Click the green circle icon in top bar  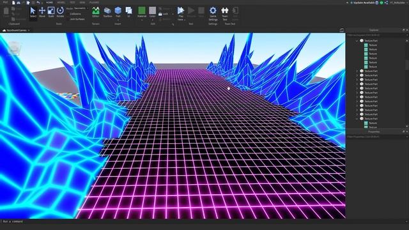(x=382, y=3)
